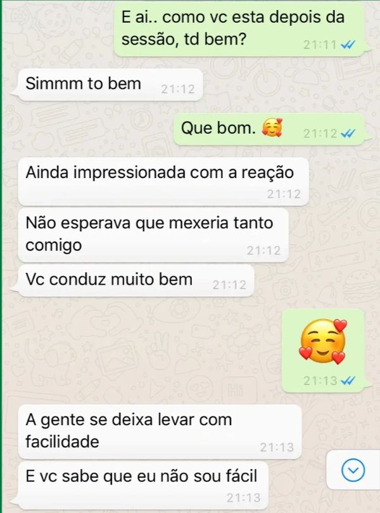Tap the double check beside 21:12 'Que bom.'

click(348, 134)
